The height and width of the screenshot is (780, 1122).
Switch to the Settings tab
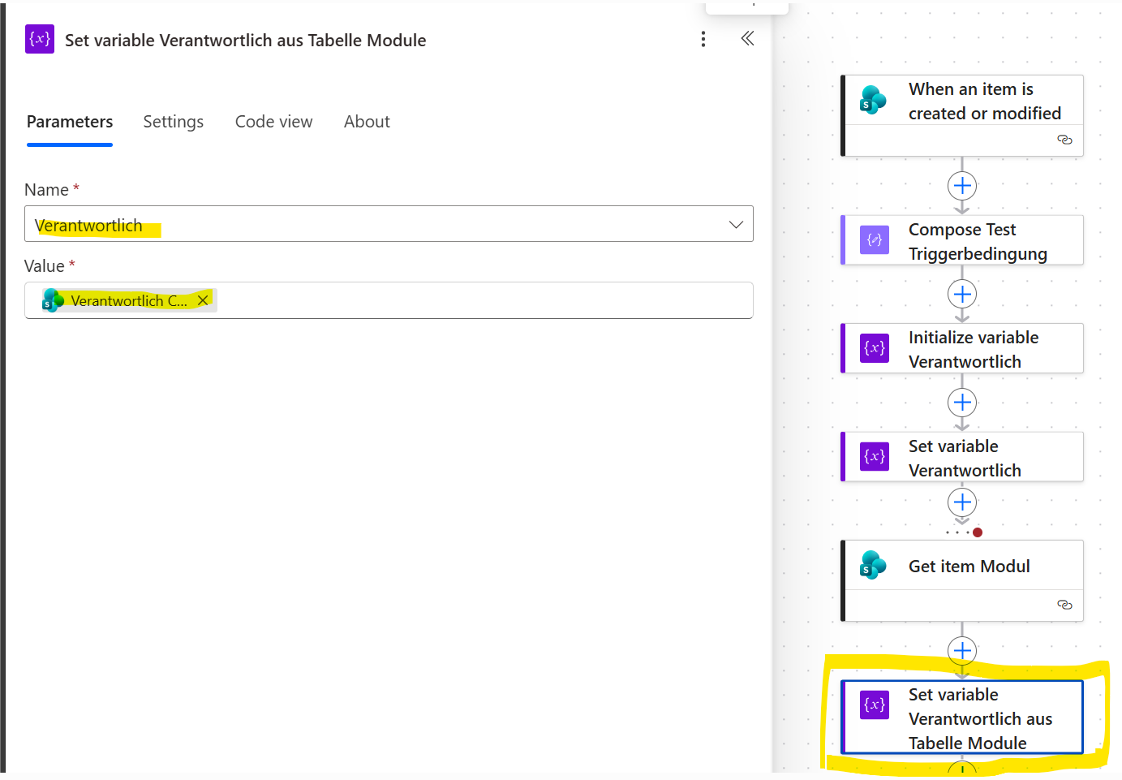click(173, 122)
